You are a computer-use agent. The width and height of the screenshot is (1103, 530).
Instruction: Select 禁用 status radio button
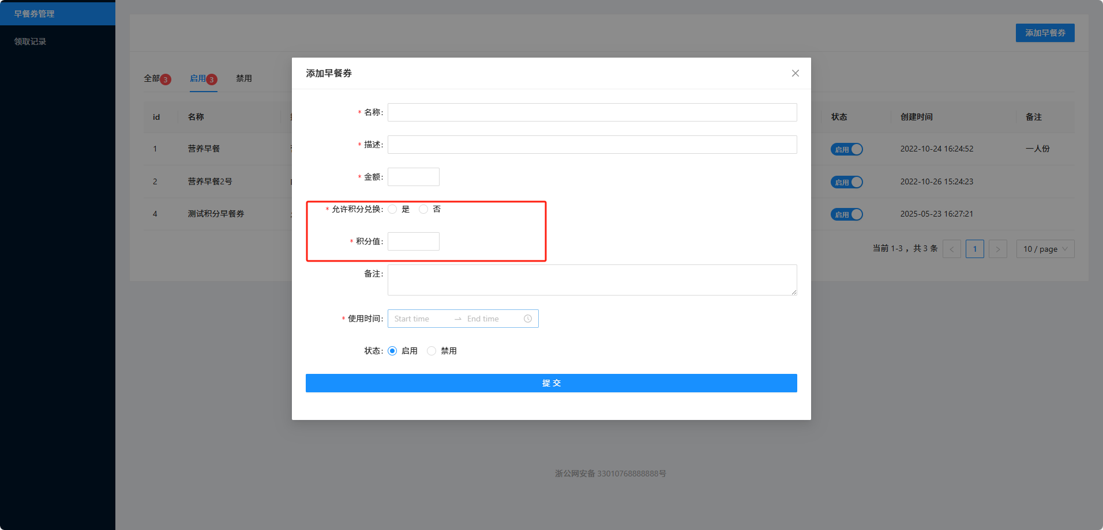pyautogui.click(x=432, y=351)
